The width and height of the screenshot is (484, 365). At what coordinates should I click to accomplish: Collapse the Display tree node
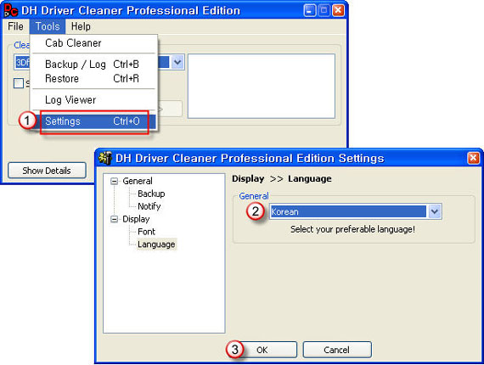[x=115, y=219]
